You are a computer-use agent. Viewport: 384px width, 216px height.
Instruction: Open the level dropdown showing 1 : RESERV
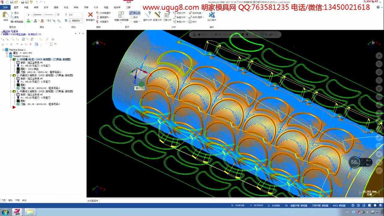pyautogui.click(x=76, y=21)
